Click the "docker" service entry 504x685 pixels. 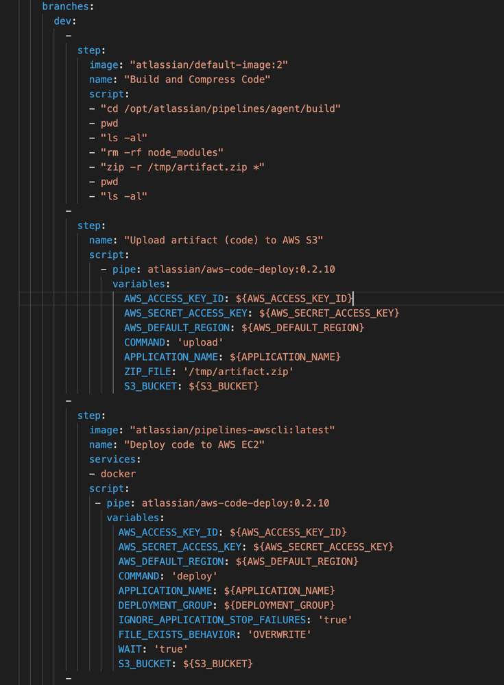coord(118,474)
